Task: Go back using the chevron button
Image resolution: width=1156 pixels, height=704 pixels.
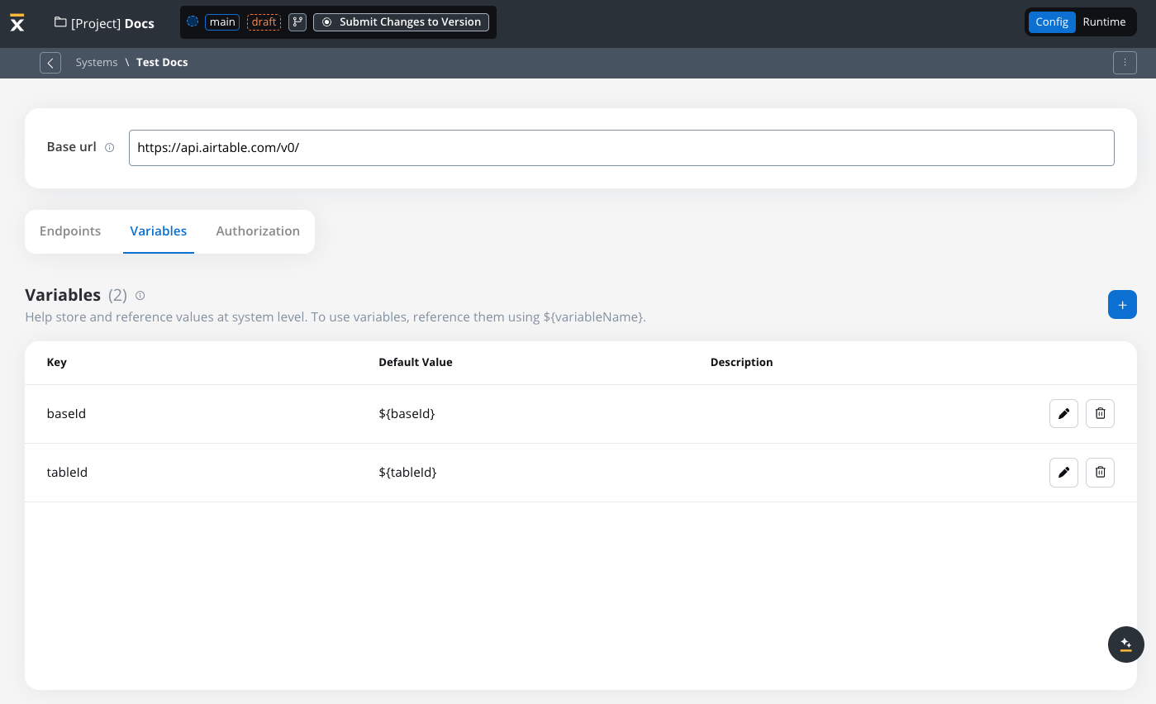Action: (x=50, y=63)
